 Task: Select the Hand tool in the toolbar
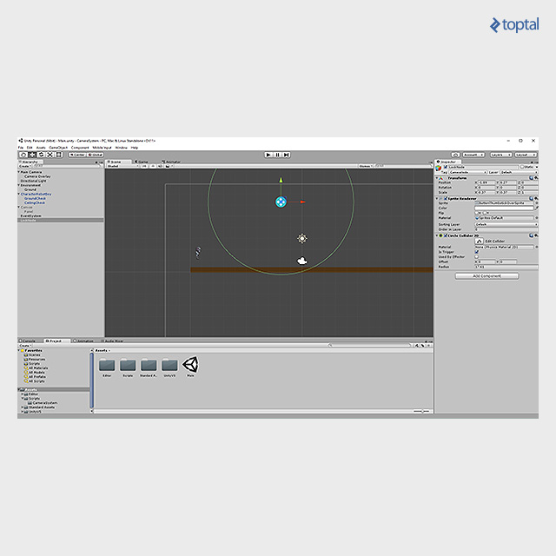point(23,155)
